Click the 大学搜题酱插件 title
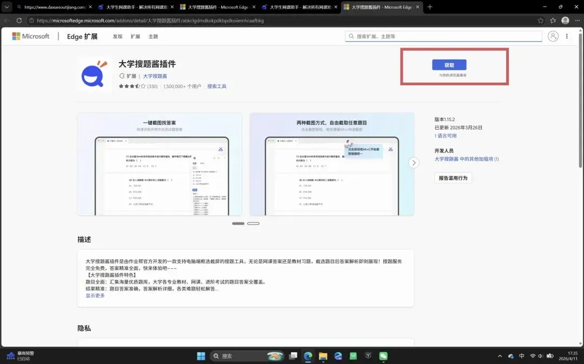The width and height of the screenshot is (584, 364). pos(147,64)
